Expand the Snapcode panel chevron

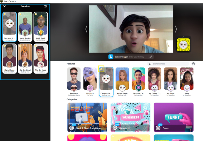[x=183, y=37]
